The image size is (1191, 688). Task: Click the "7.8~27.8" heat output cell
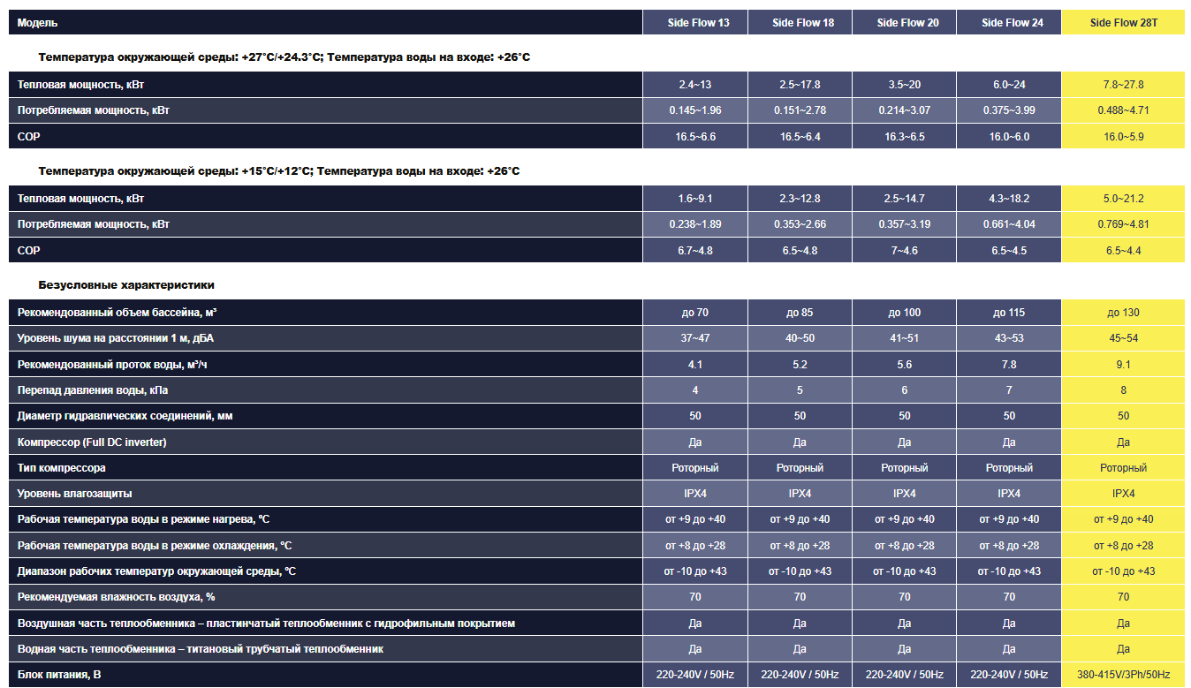pyautogui.click(x=1123, y=85)
